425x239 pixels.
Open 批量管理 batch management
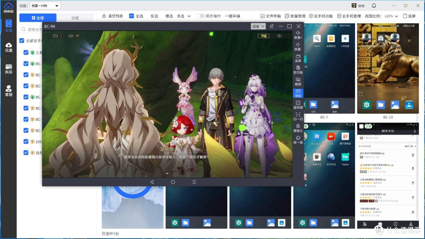pos(295,16)
